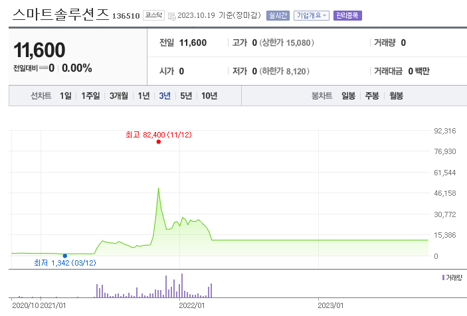Click the 92,316 y-axis label
The width and height of the screenshot is (467, 316).
445,131
